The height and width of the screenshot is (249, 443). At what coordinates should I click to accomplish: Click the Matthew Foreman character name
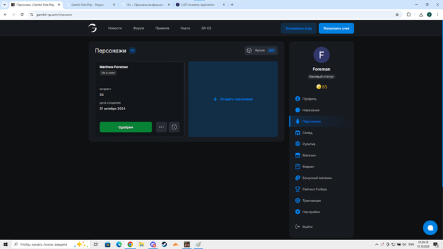point(114,67)
